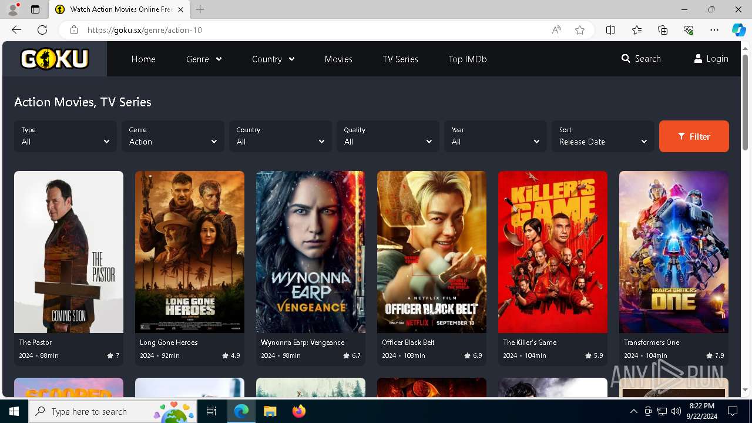Click Officer Black Belt poster
This screenshot has width=752, height=423.
pos(432,252)
